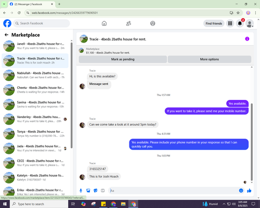Select the Messenger | Facebook tab

point(32,4)
